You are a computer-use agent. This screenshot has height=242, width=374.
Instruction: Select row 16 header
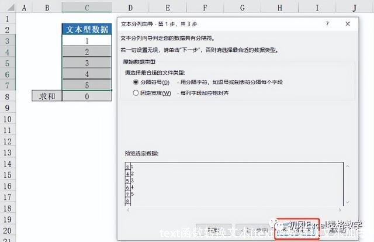(x=8, y=186)
